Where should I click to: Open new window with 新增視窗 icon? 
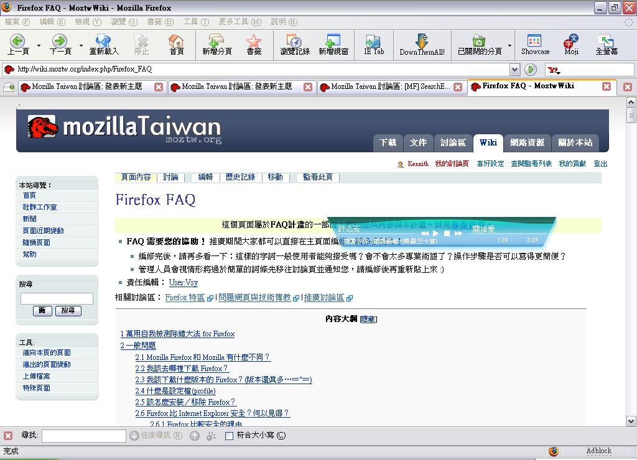click(x=333, y=41)
